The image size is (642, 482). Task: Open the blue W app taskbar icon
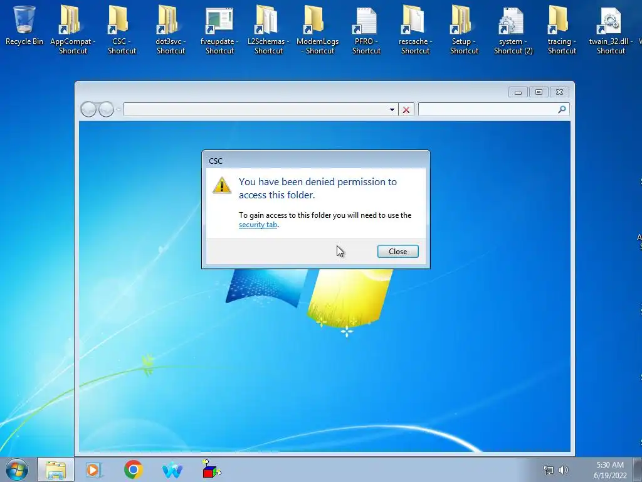tap(172, 469)
